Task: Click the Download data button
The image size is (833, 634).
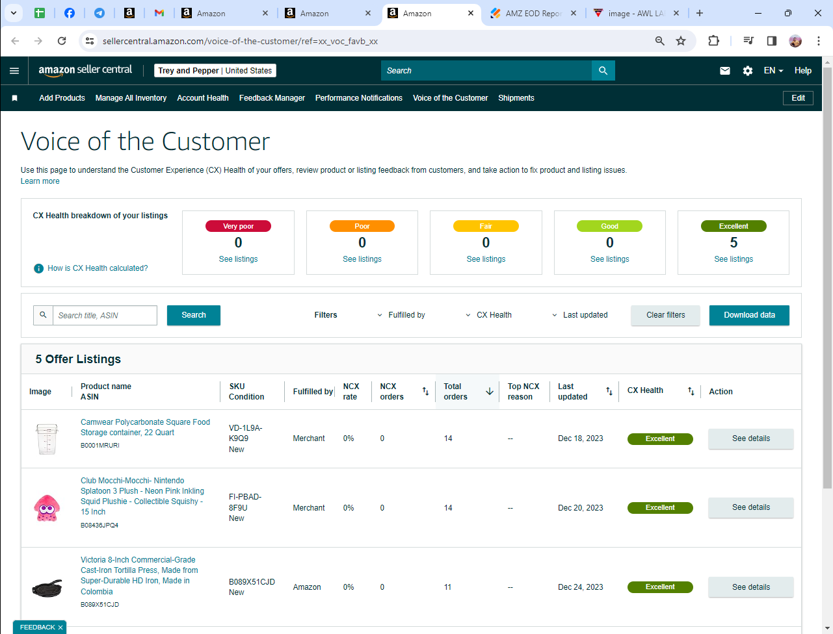Action: click(x=749, y=315)
